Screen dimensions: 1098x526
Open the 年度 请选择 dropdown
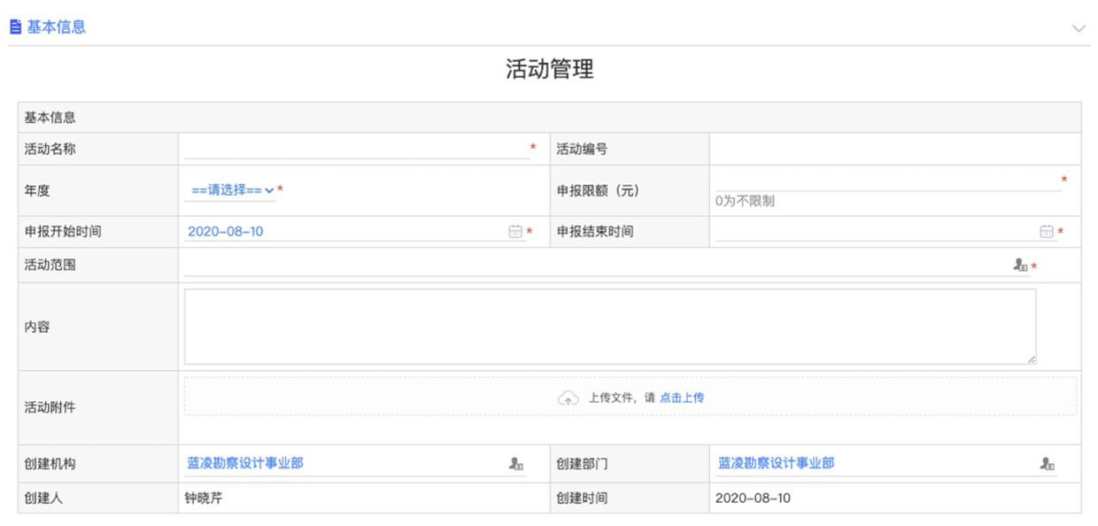(x=232, y=190)
